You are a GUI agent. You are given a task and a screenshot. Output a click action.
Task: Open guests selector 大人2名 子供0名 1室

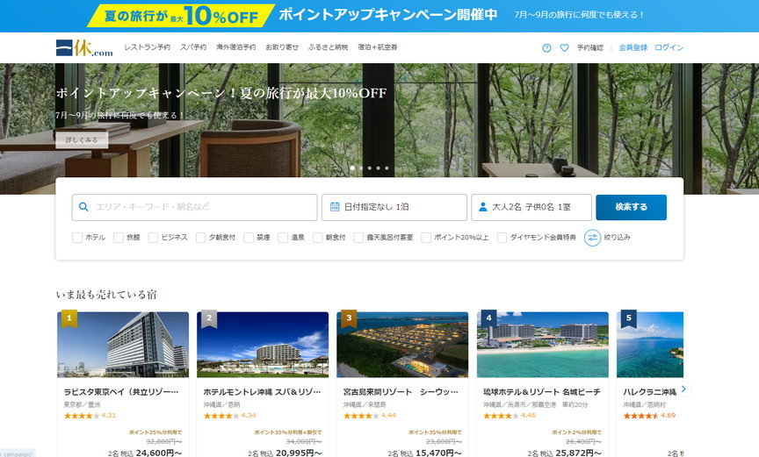(x=531, y=207)
